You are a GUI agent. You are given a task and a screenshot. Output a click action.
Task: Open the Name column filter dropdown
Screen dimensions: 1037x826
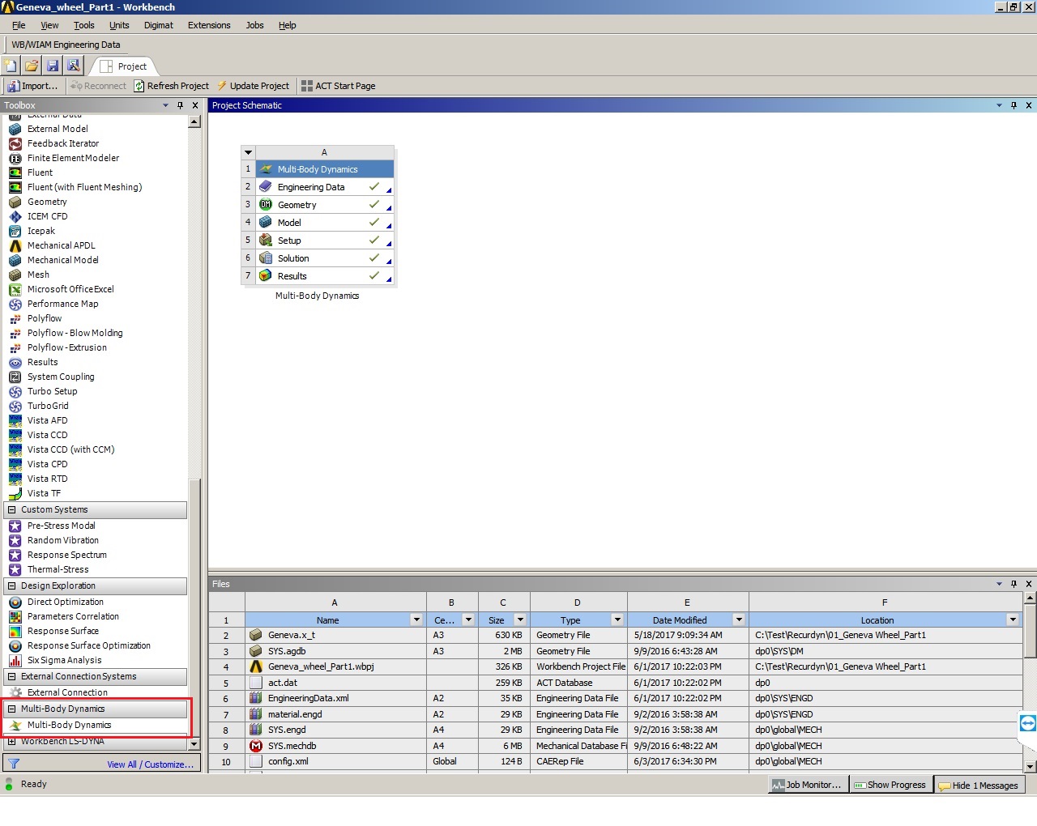416,619
